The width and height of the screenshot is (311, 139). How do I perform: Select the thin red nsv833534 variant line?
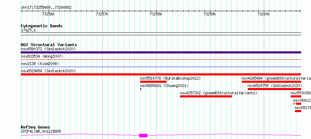[161, 59]
